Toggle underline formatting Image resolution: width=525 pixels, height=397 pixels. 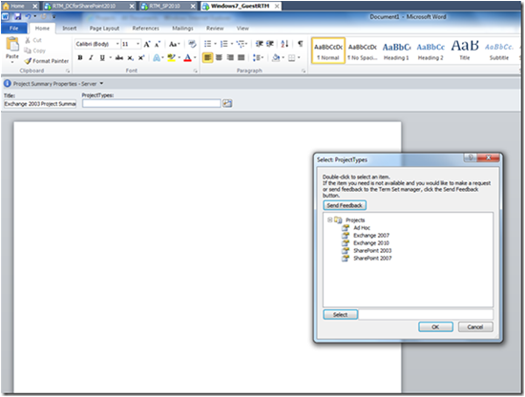(102, 57)
